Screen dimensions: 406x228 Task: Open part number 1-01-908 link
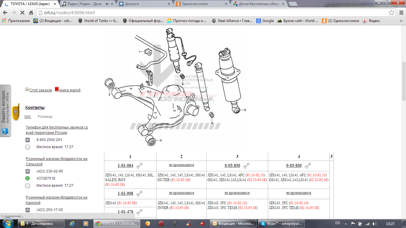tap(125, 193)
